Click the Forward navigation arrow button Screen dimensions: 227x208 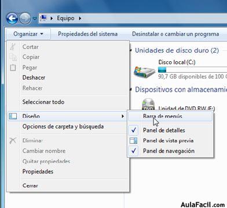(x=25, y=18)
